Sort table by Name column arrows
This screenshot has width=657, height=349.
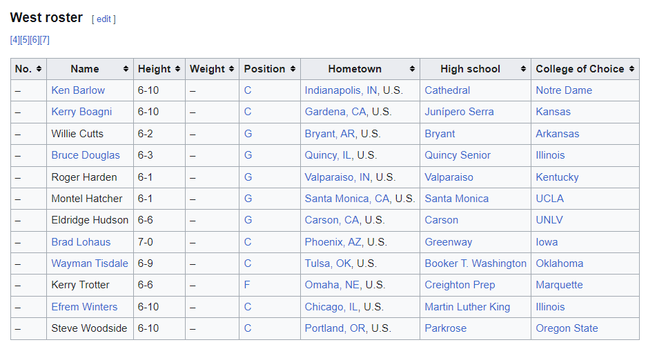pyautogui.click(x=126, y=69)
